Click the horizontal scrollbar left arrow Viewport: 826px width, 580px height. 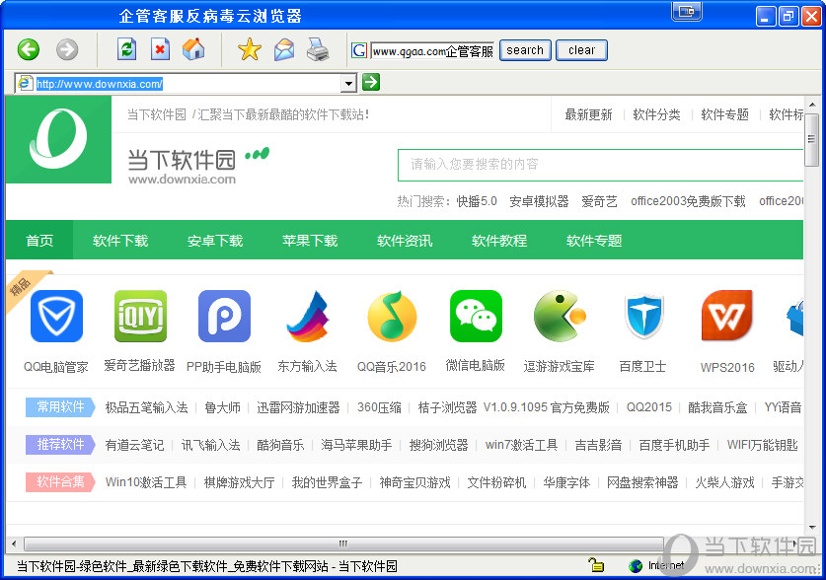point(14,544)
